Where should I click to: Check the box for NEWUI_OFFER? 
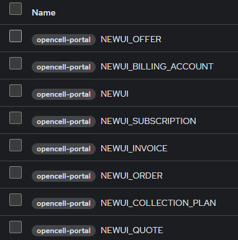click(x=16, y=36)
